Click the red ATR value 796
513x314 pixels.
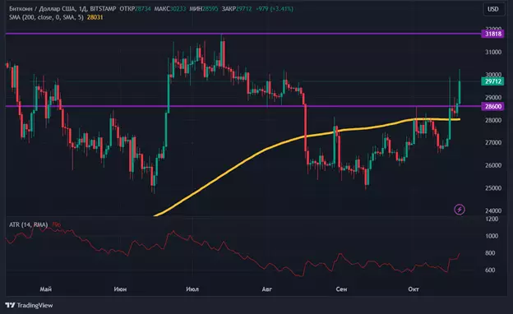[56, 224]
